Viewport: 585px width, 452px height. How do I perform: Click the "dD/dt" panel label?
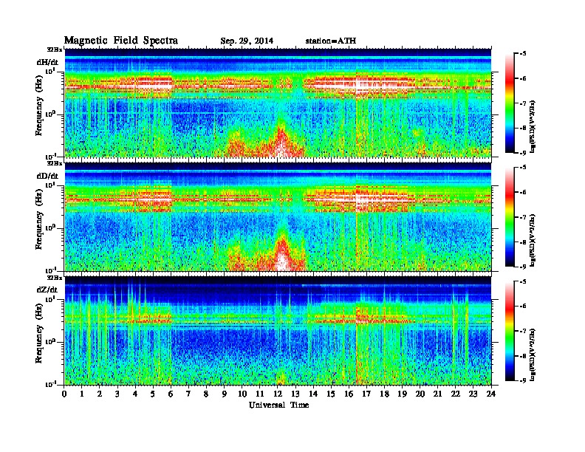point(47,176)
